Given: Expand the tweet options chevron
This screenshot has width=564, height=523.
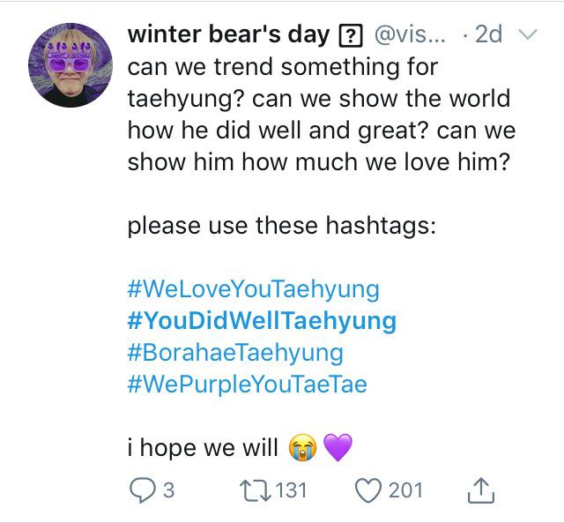Looking at the screenshot, I should click(527, 34).
